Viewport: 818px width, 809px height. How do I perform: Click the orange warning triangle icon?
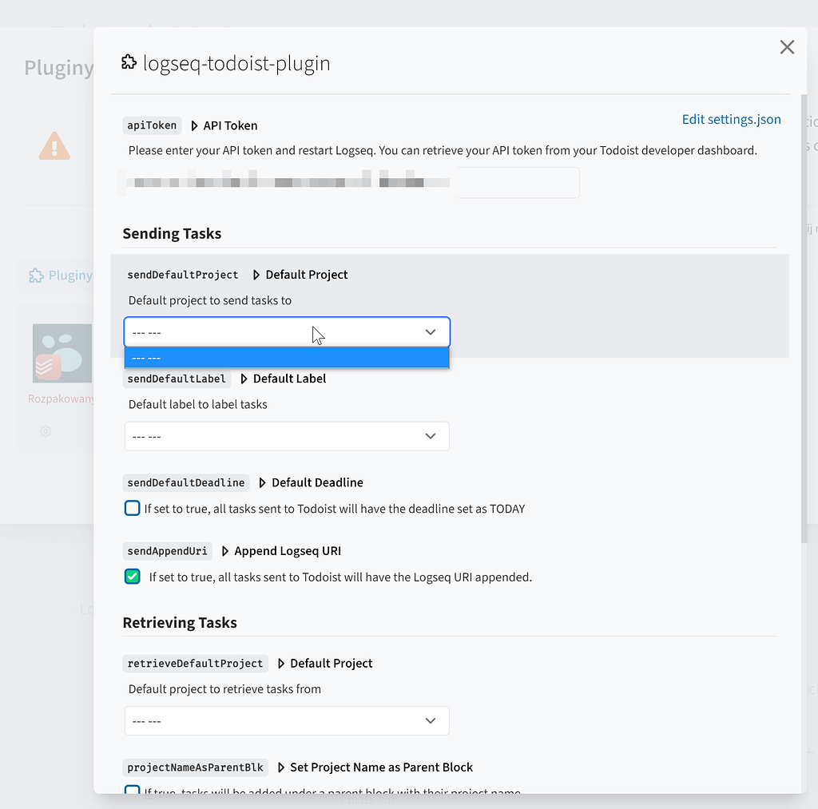coord(54,145)
